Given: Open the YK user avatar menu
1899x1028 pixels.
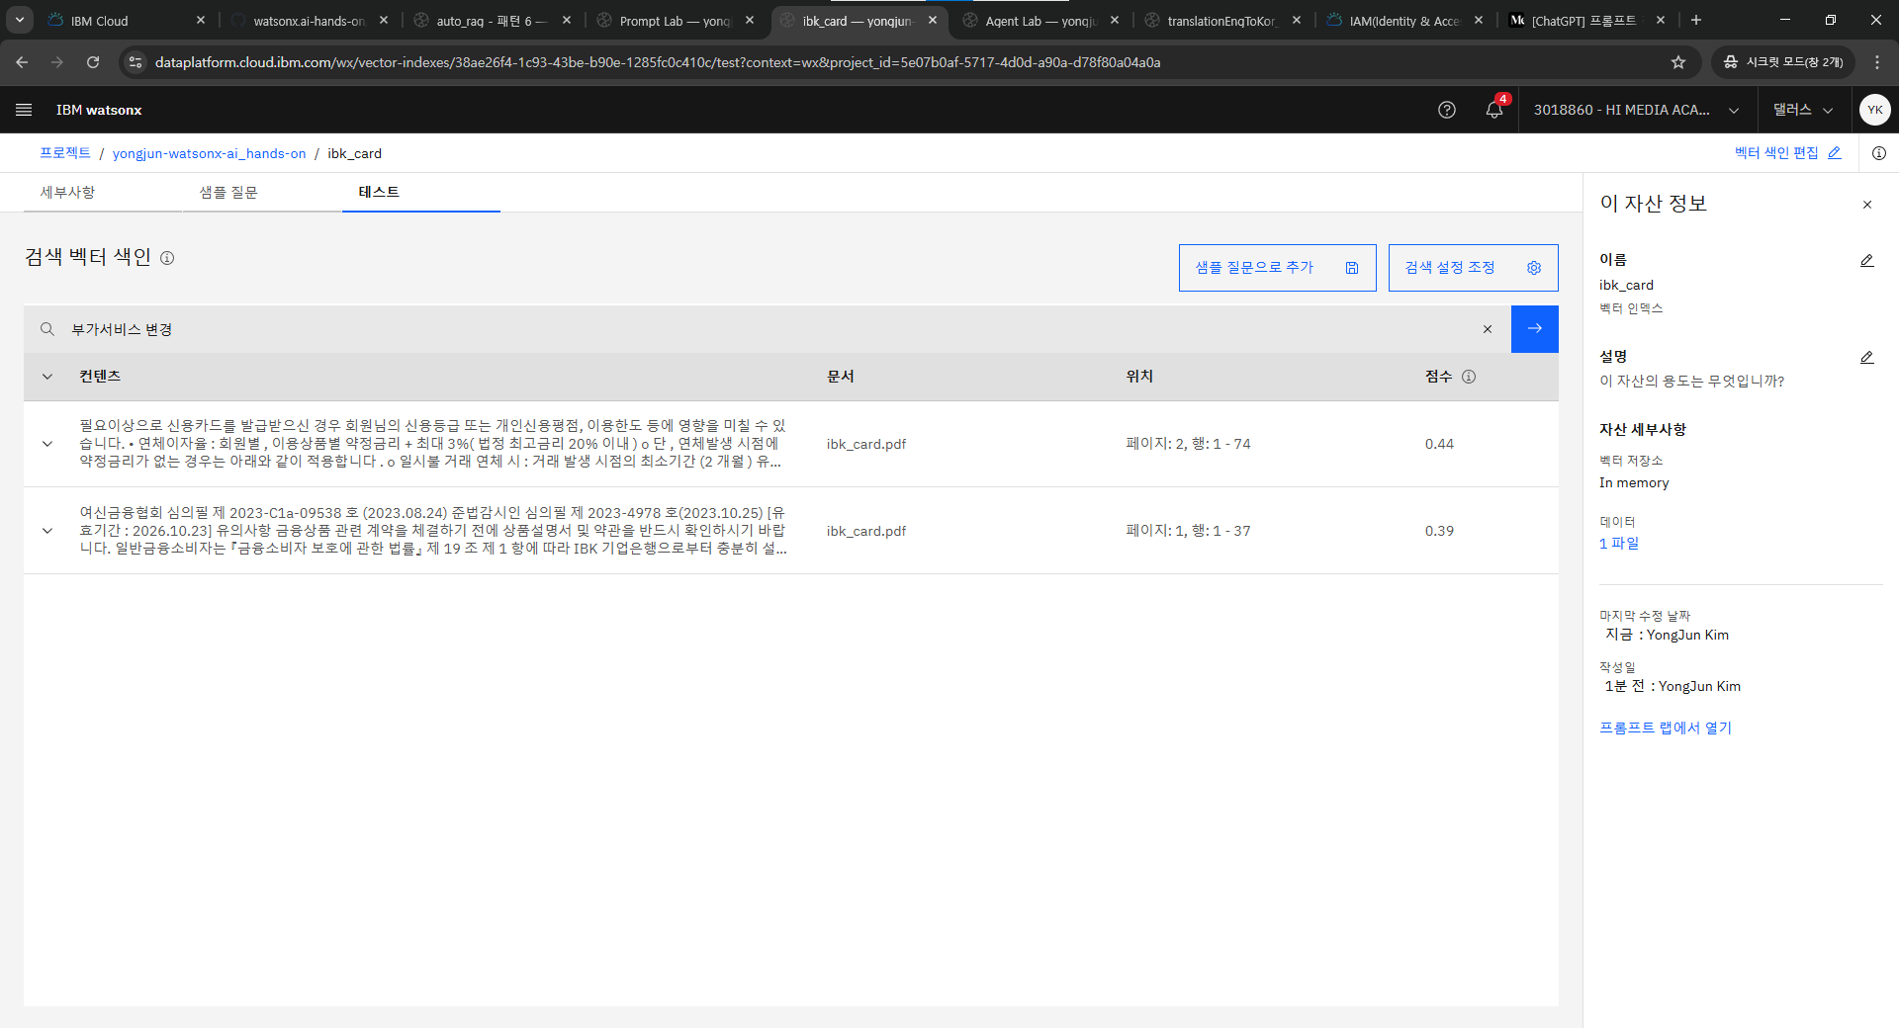Looking at the screenshot, I should click(x=1875, y=110).
